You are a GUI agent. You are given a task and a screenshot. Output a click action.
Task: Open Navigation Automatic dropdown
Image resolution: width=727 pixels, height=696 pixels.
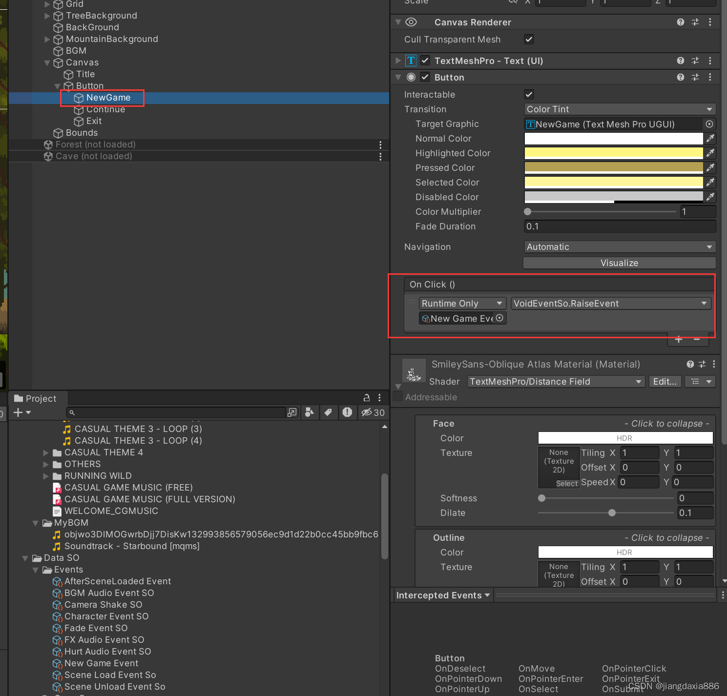(x=620, y=247)
